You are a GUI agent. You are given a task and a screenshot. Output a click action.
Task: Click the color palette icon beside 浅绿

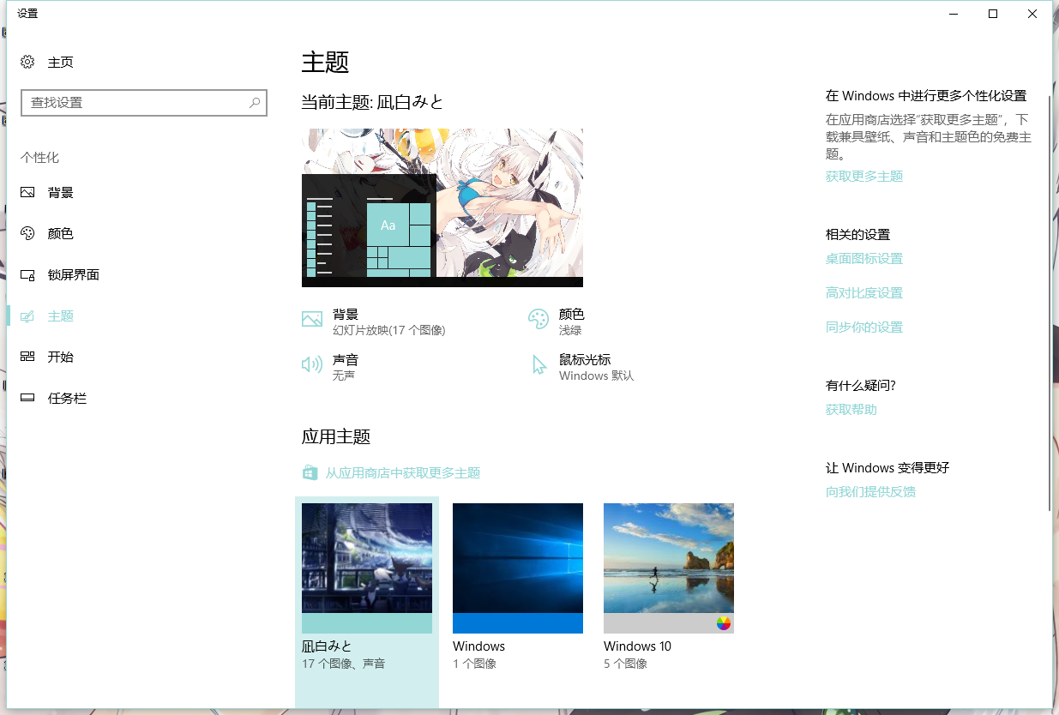539,320
